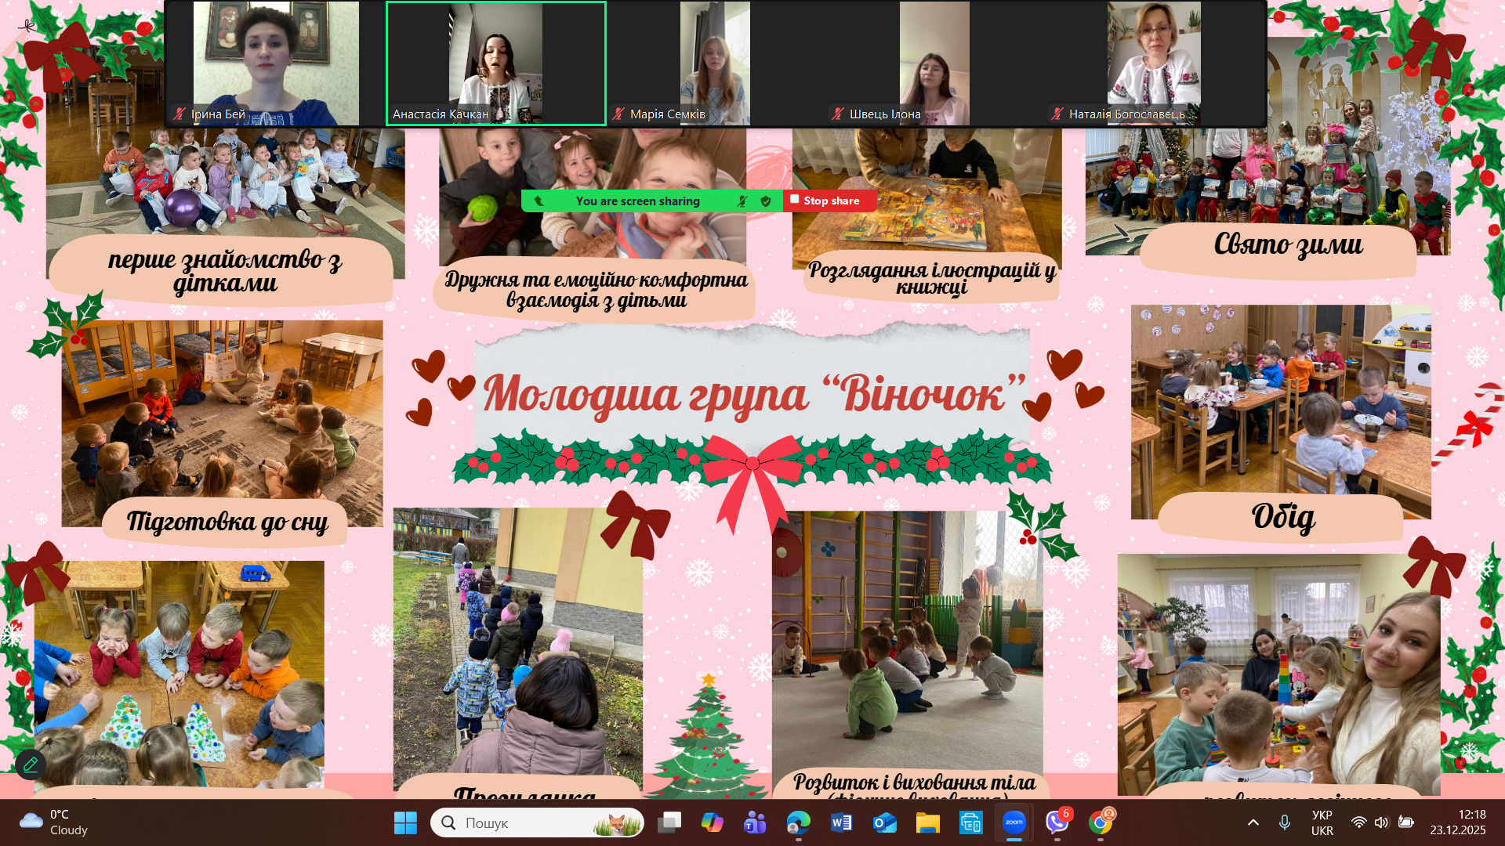
Task: Open the Cloudy weather widget
Action: coord(55,822)
